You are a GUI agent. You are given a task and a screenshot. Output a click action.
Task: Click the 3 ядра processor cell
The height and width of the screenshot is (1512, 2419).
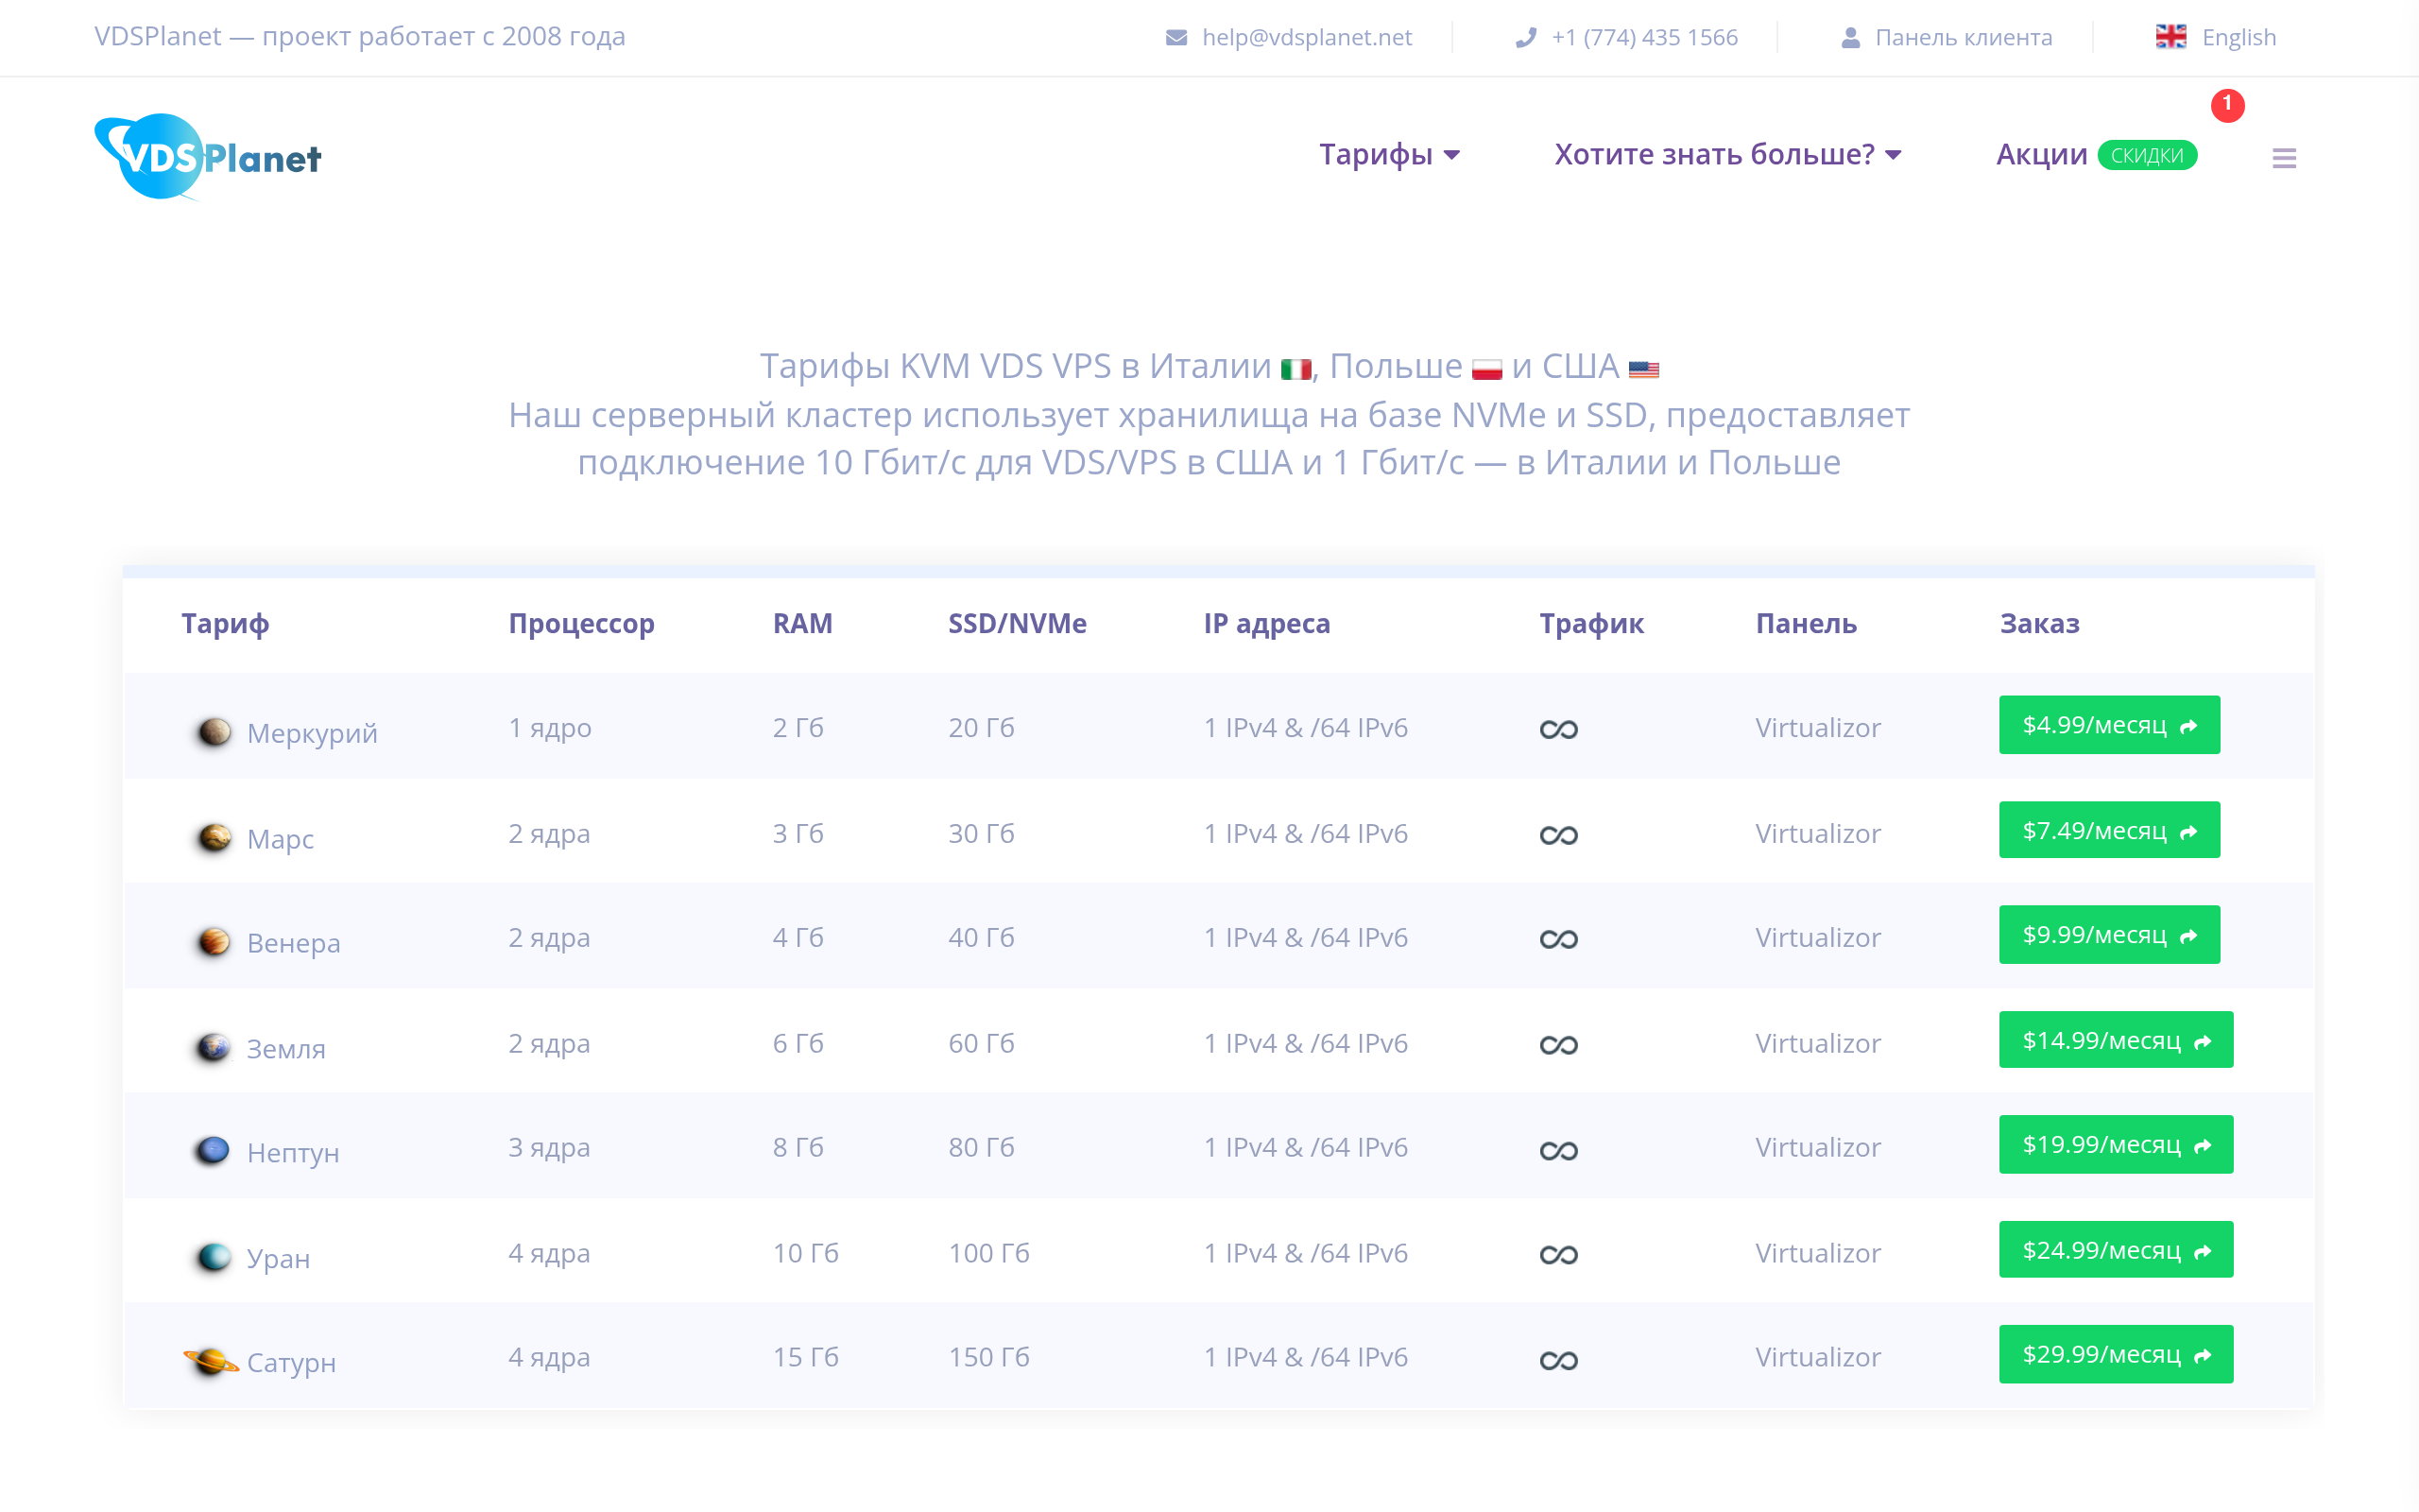[549, 1148]
